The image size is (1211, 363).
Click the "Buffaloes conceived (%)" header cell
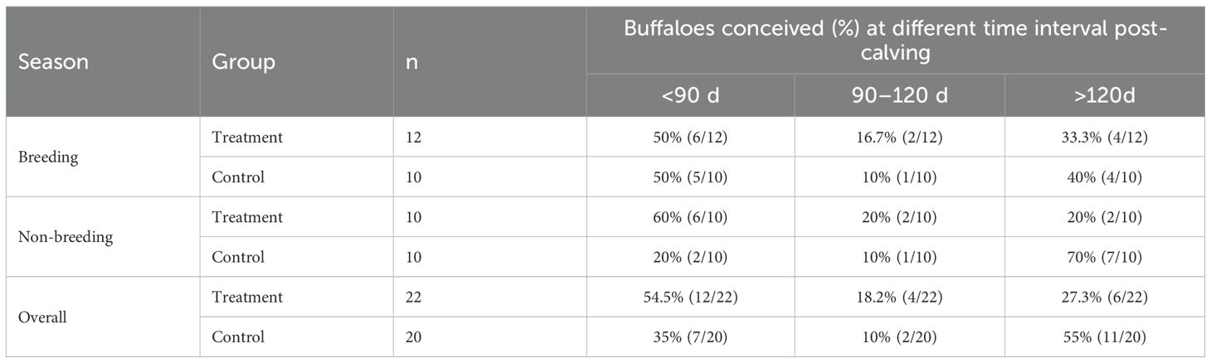(896, 41)
